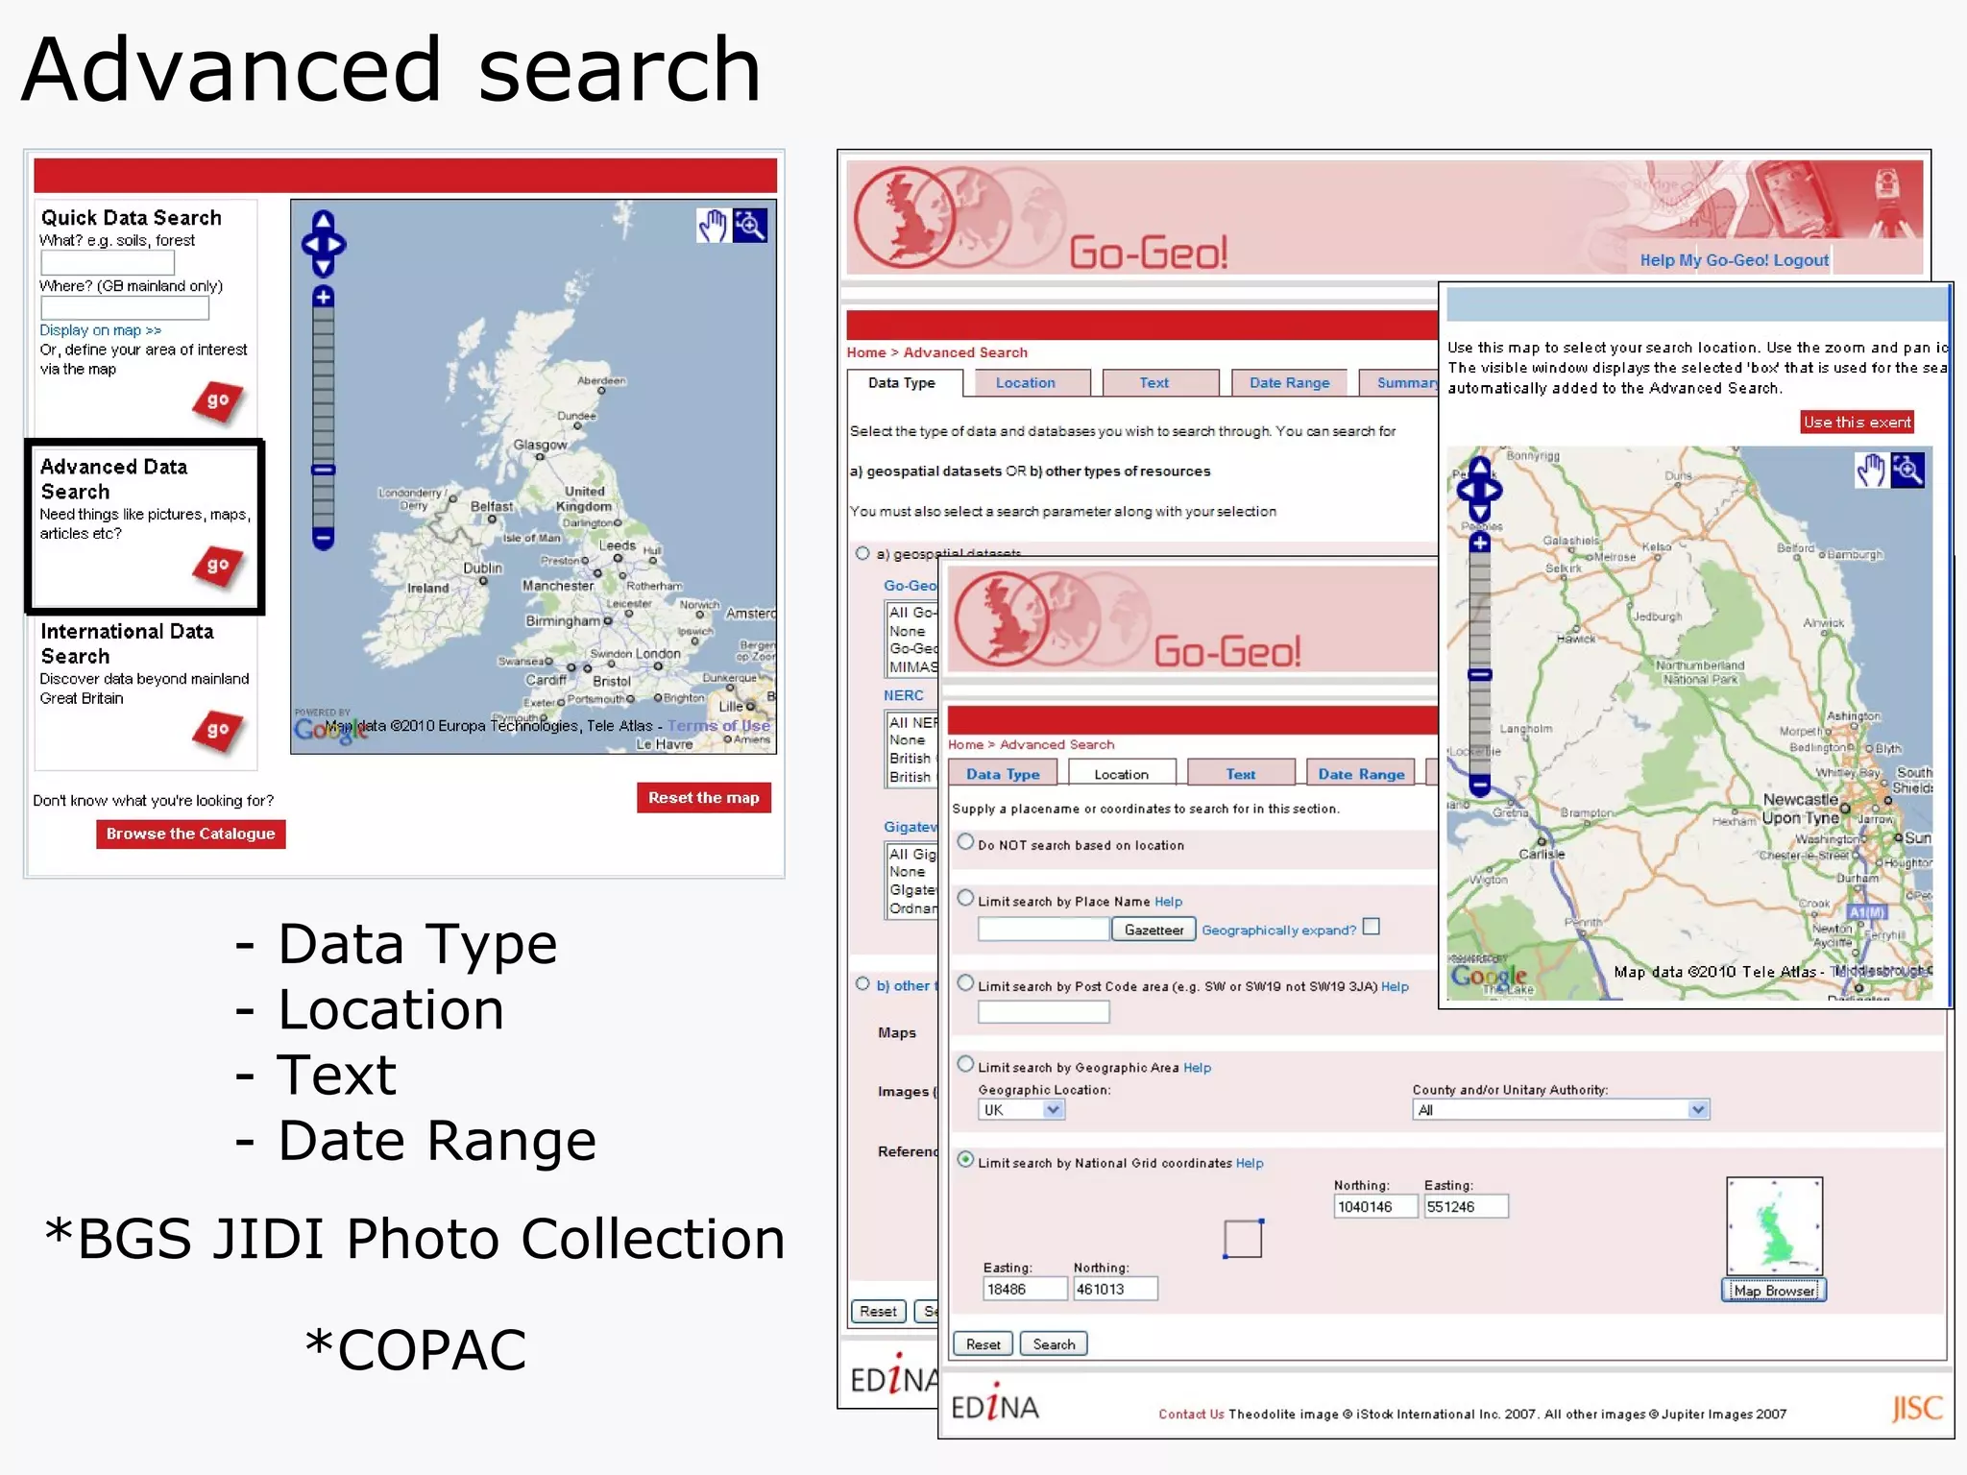The height and width of the screenshot is (1475, 1967).
Task: Click the pan hand tool on left map
Action: click(712, 227)
